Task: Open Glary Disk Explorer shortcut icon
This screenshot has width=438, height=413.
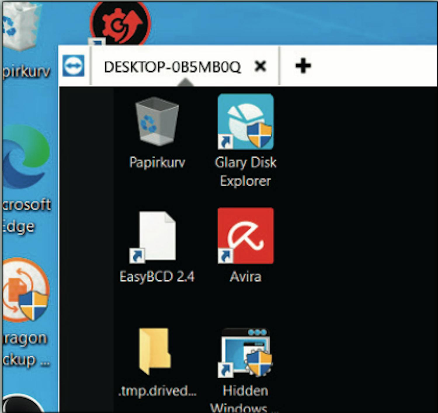Action: (245, 122)
